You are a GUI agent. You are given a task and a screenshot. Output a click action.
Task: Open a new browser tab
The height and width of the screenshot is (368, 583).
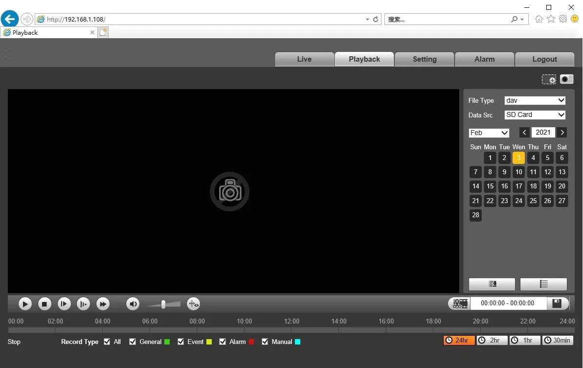103,32
